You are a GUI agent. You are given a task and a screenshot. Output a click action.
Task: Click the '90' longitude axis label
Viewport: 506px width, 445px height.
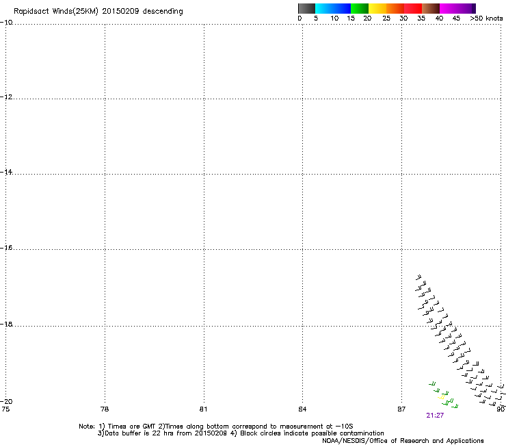(x=501, y=409)
